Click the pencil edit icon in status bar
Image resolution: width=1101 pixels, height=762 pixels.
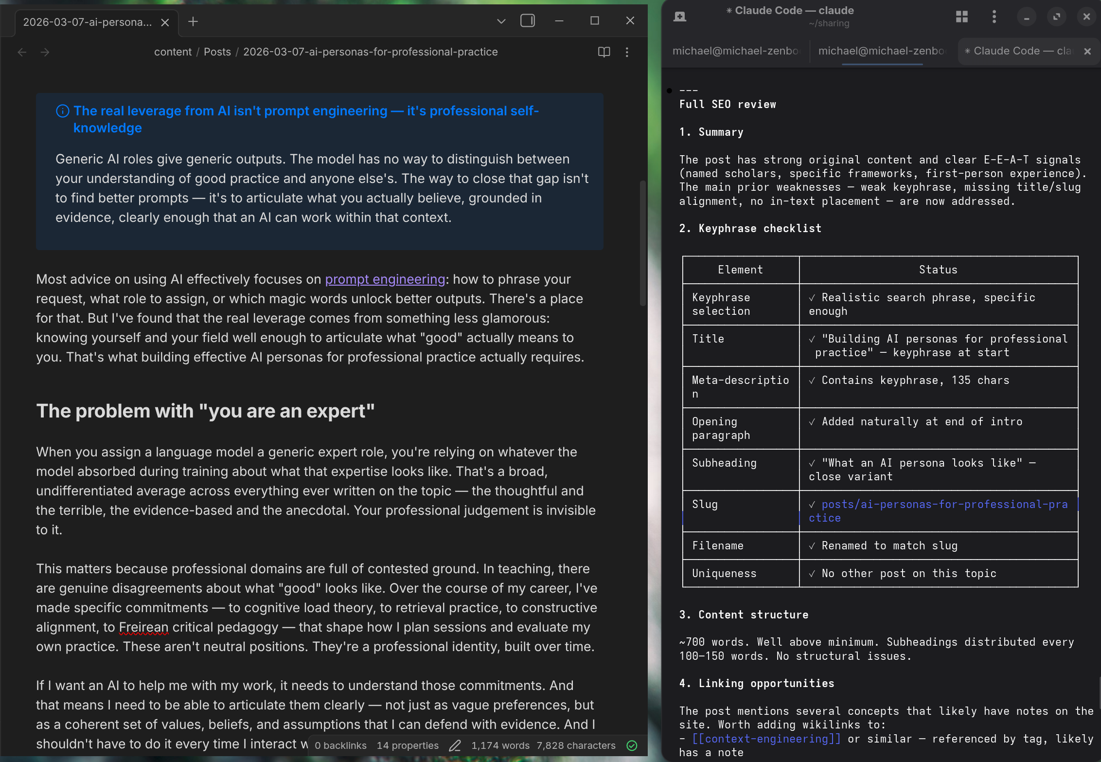[455, 745]
